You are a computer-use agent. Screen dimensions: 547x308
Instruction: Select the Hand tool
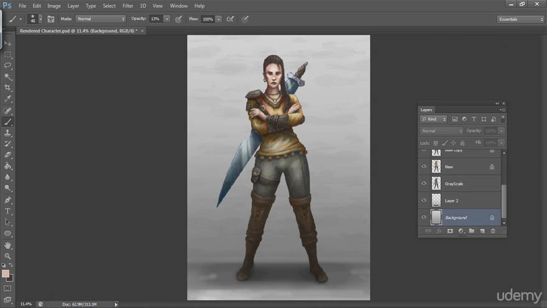coord(7,246)
